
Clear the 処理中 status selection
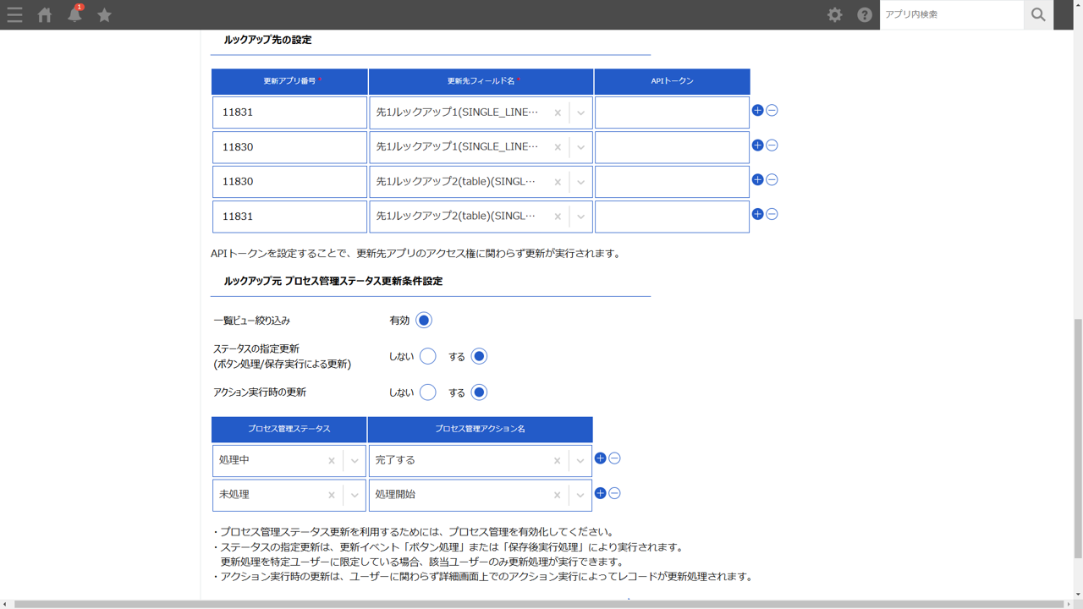click(332, 461)
